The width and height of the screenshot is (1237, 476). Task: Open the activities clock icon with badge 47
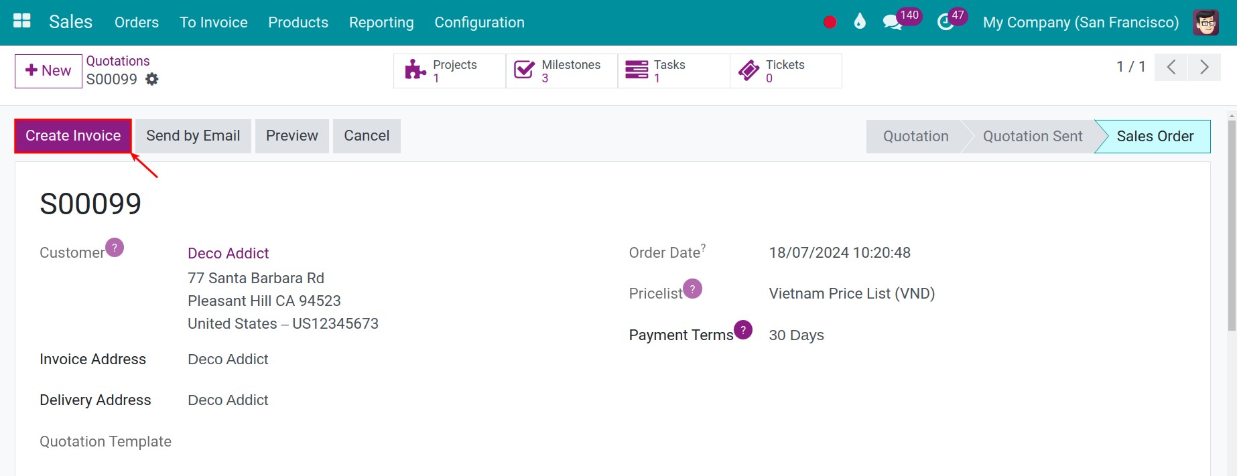(x=945, y=22)
